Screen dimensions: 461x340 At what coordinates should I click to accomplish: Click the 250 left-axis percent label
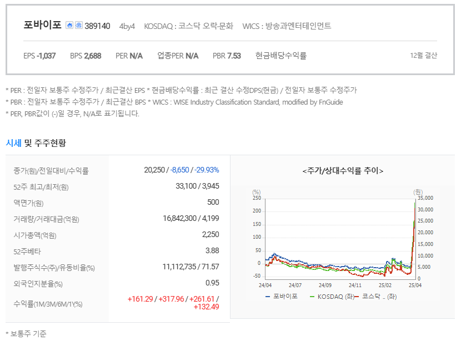point(257,198)
